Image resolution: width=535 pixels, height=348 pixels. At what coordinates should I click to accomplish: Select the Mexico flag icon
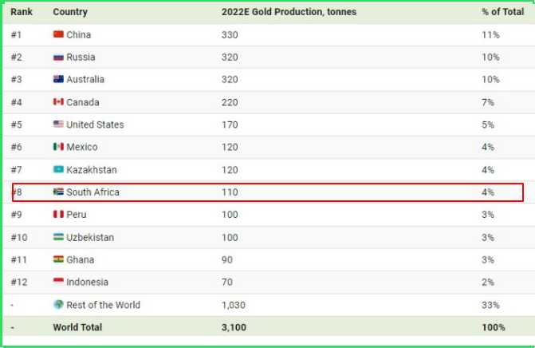pos(58,147)
